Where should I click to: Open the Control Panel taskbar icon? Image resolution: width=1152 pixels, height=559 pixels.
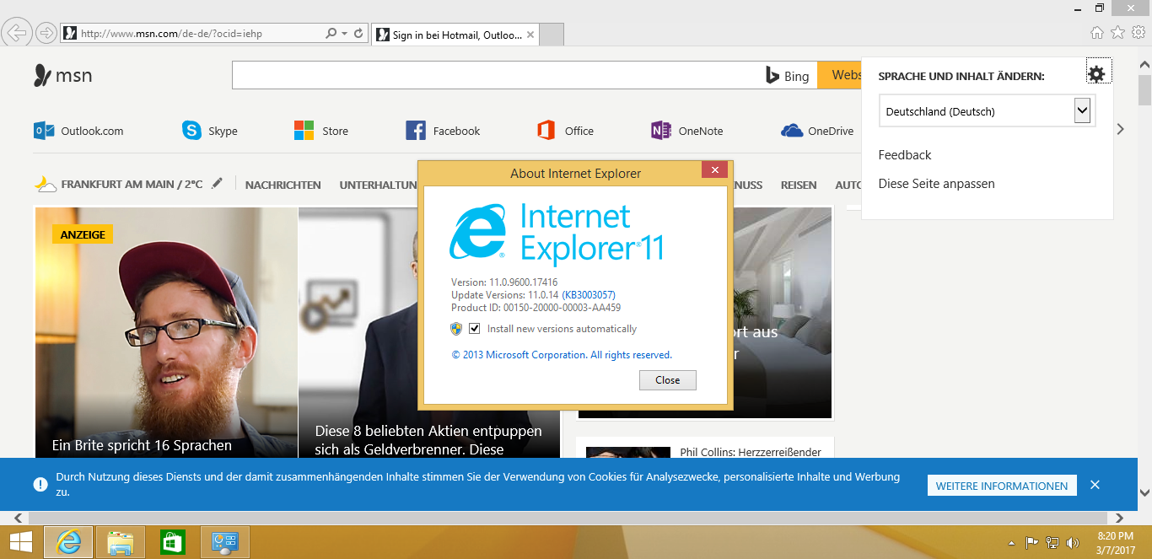point(225,542)
